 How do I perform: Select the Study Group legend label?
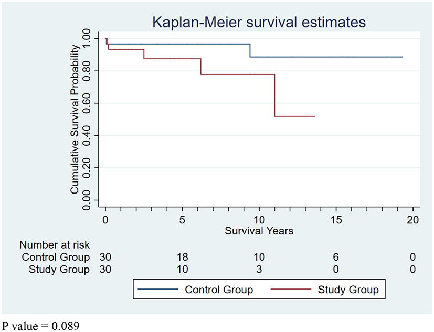click(x=348, y=290)
